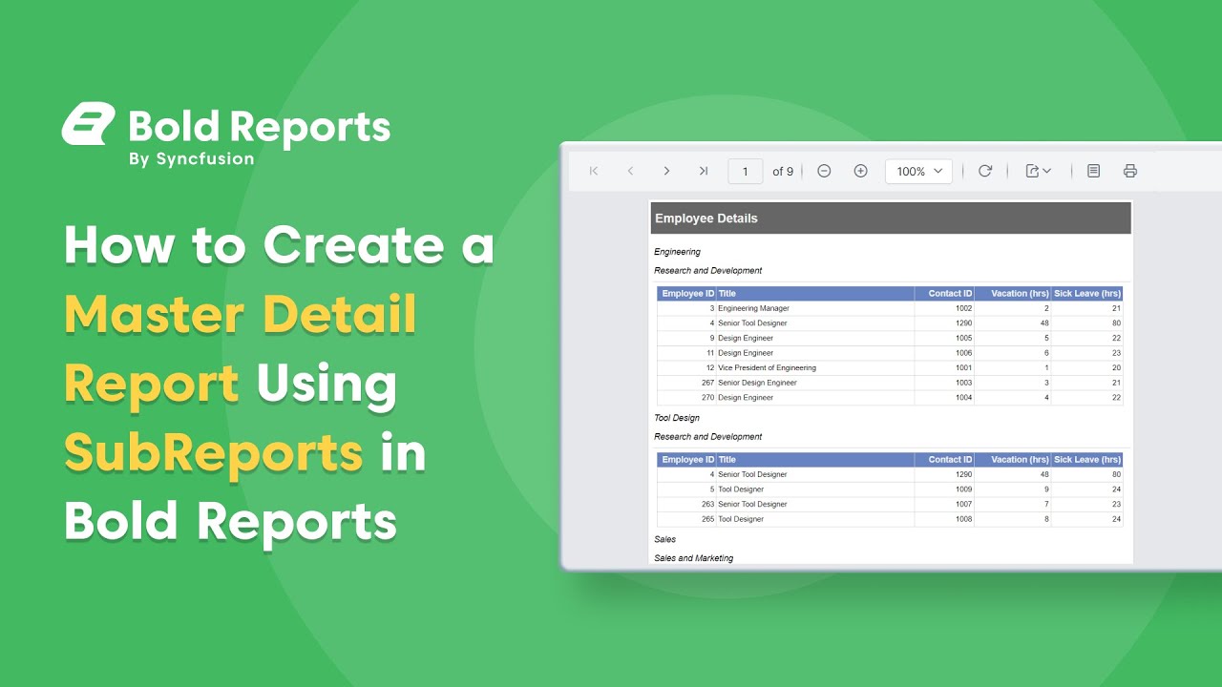The width and height of the screenshot is (1222, 687).
Task: Click the current page number field
Action: 746,171
